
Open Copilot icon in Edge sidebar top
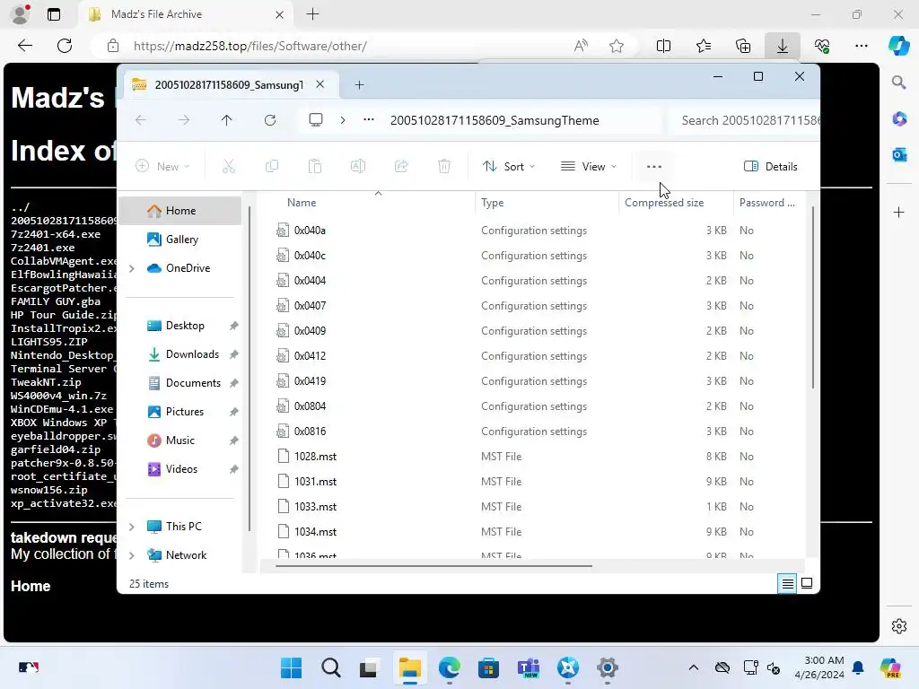point(899,46)
